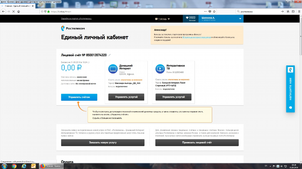Open the Напишите нам side widget
The height and width of the screenshot is (169, 302).
coord(290,89)
